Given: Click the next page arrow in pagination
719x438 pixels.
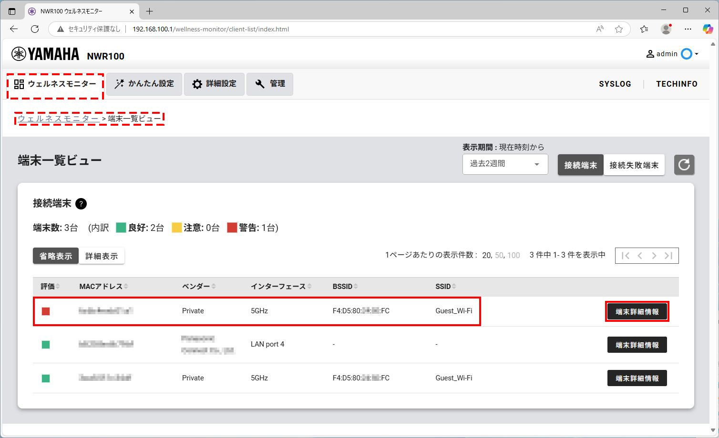Looking at the screenshot, I should pos(654,256).
